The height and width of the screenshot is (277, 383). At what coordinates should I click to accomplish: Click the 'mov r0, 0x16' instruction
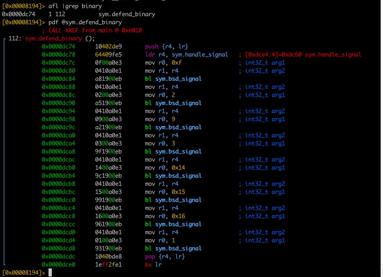pos(165,216)
